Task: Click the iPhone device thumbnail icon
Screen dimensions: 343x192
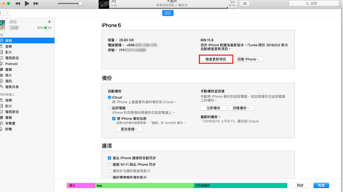Action: point(3,24)
